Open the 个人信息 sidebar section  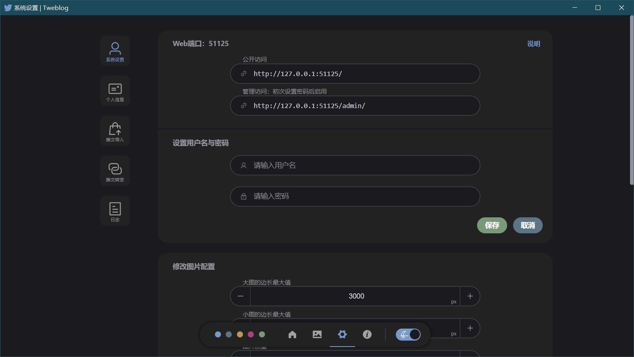click(x=115, y=91)
